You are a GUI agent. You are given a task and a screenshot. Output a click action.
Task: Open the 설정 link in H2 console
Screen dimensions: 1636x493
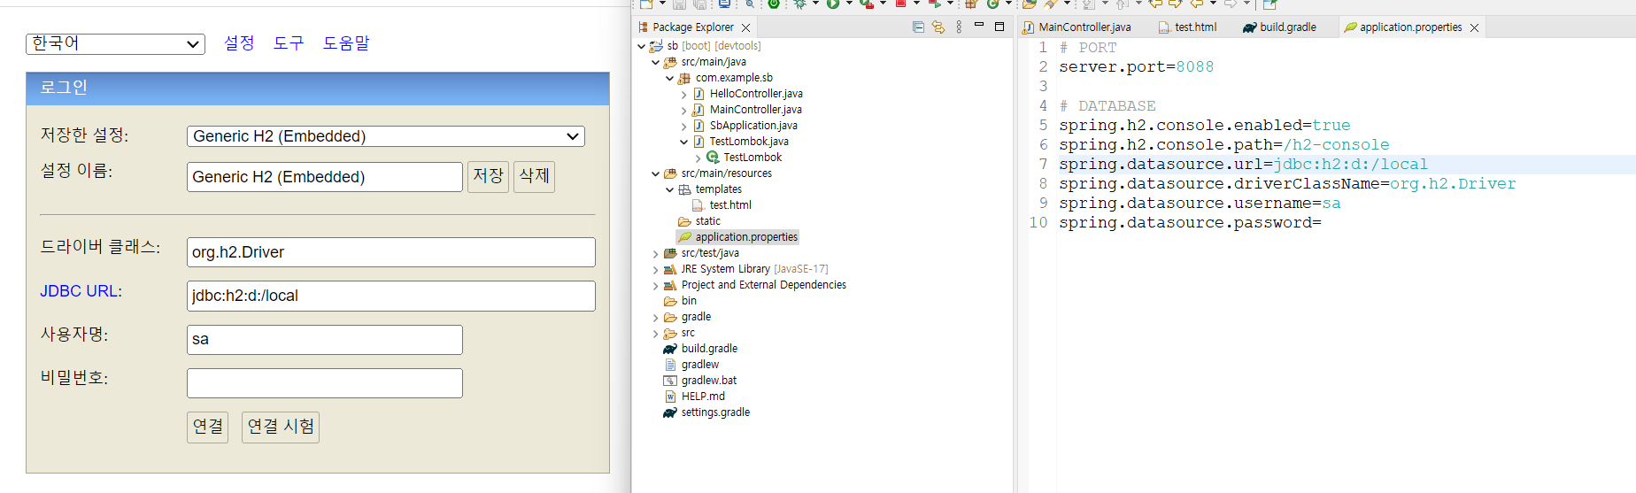tap(239, 42)
